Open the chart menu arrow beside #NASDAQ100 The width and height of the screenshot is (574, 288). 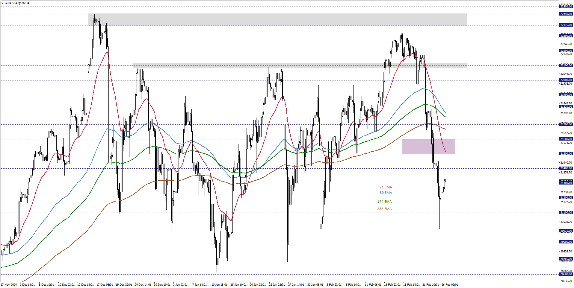pos(3,3)
